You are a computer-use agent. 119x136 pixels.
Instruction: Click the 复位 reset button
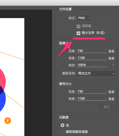click(x=107, y=107)
